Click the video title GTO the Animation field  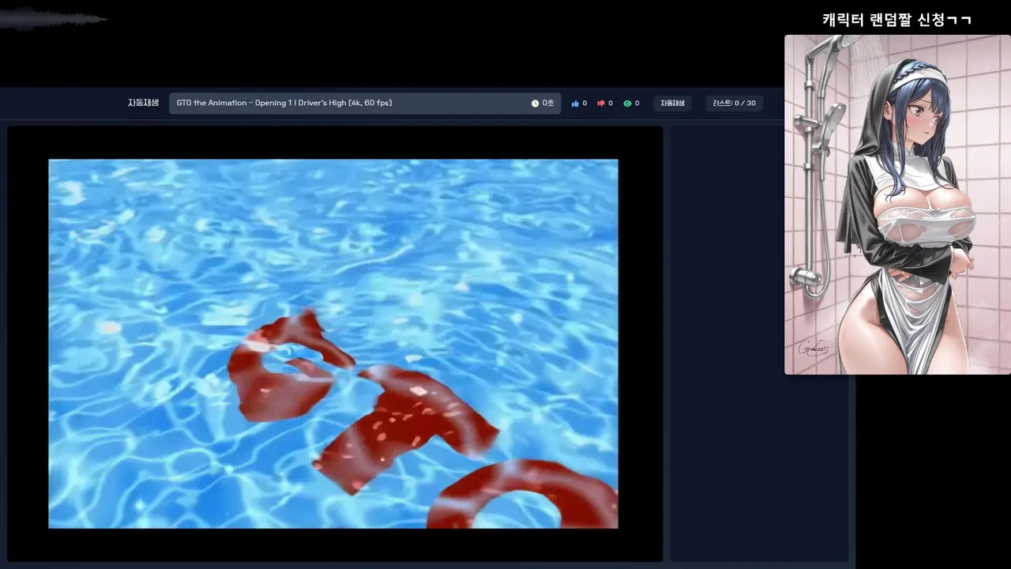365,104
